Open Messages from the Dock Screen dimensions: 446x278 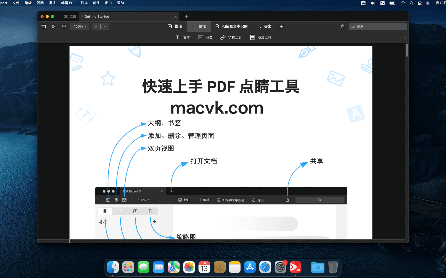coord(143,267)
